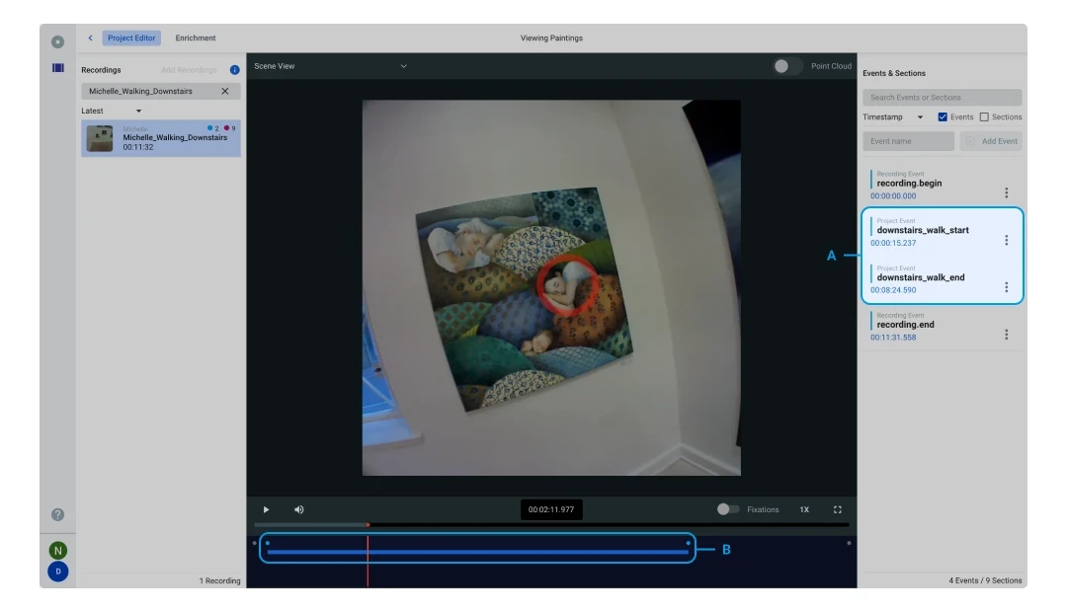Open options menu for recording.begin
The height and width of the screenshot is (613, 1067).
coord(1007,193)
